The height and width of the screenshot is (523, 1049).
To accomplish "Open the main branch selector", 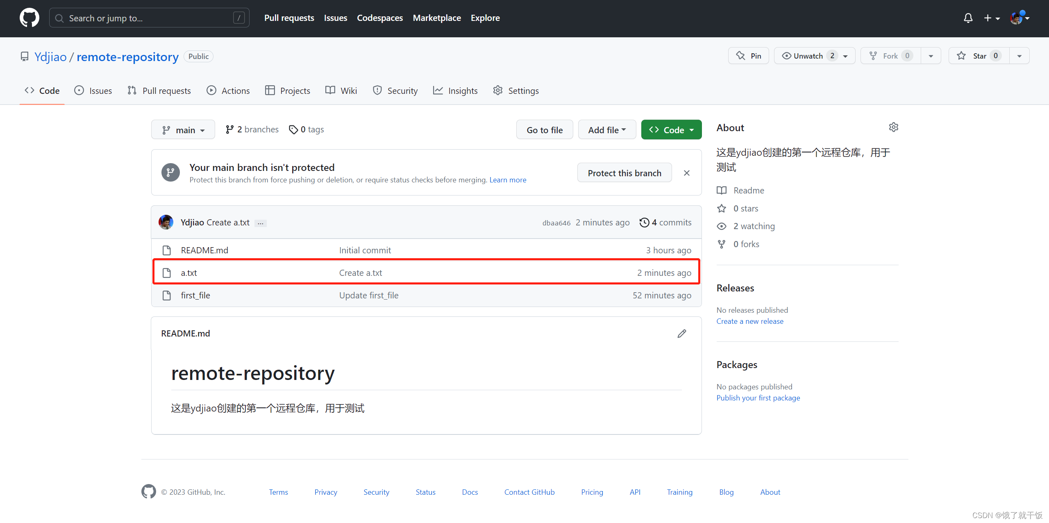I will pos(183,130).
